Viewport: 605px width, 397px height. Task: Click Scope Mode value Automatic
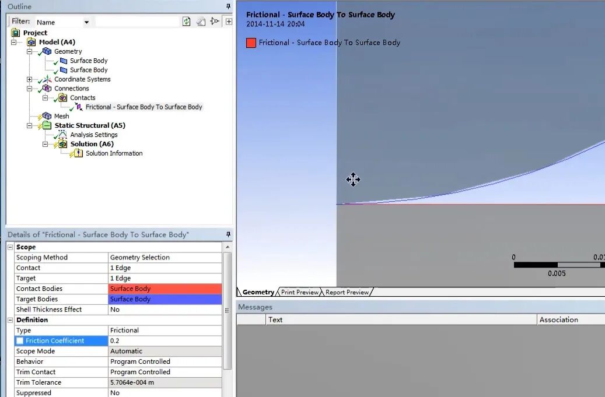pyautogui.click(x=165, y=351)
